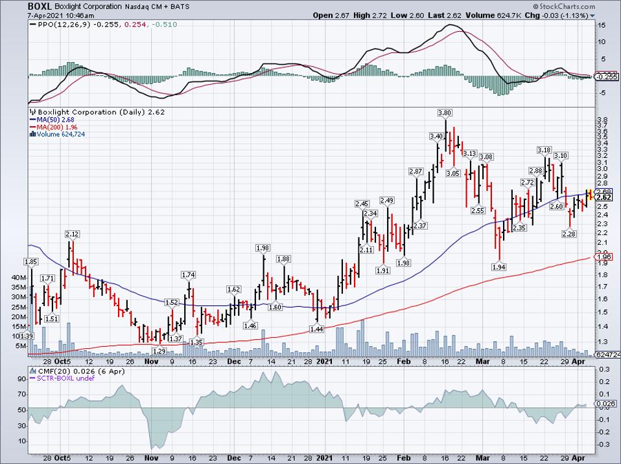621x464 pixels.
Task: Click the green -0.510 PPO histogram value
Action: [x=164, y=25]
